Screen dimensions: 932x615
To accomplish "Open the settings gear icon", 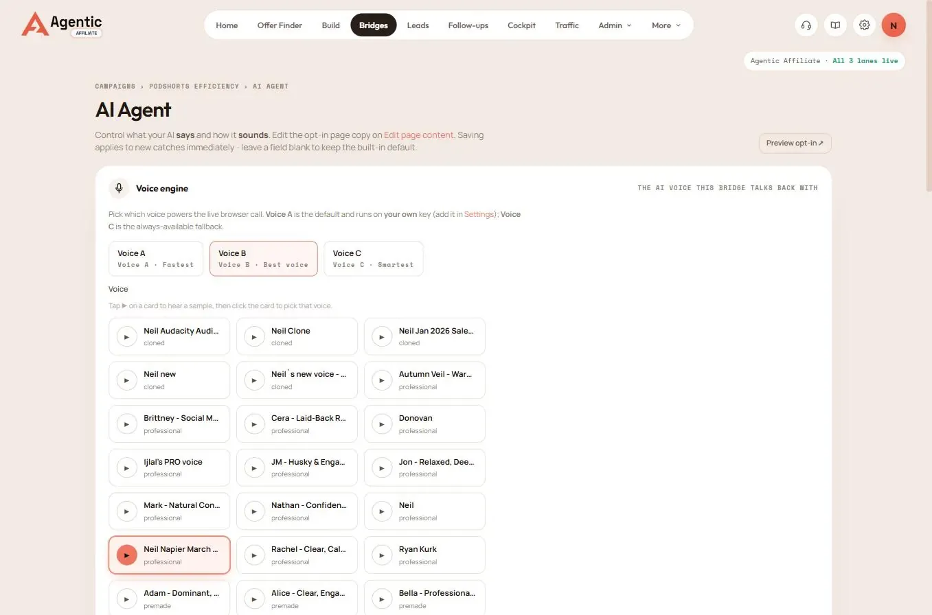I will point(865,25).
